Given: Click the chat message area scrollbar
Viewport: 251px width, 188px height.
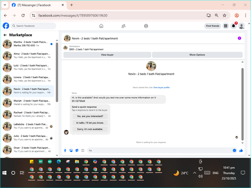Looking at the screenshot, I should click(242, 104).
